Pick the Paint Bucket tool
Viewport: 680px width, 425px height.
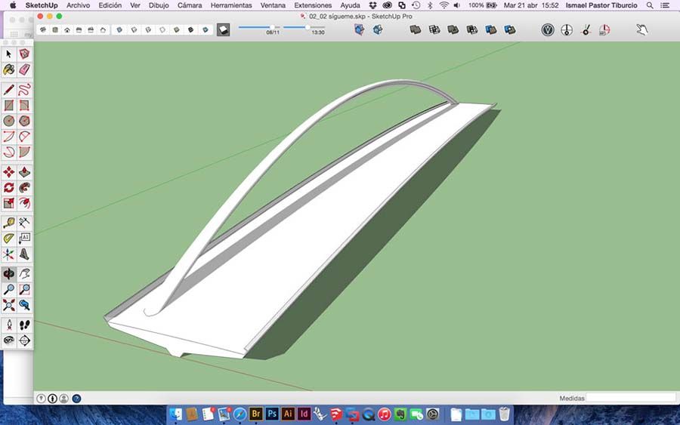[8, 69]
